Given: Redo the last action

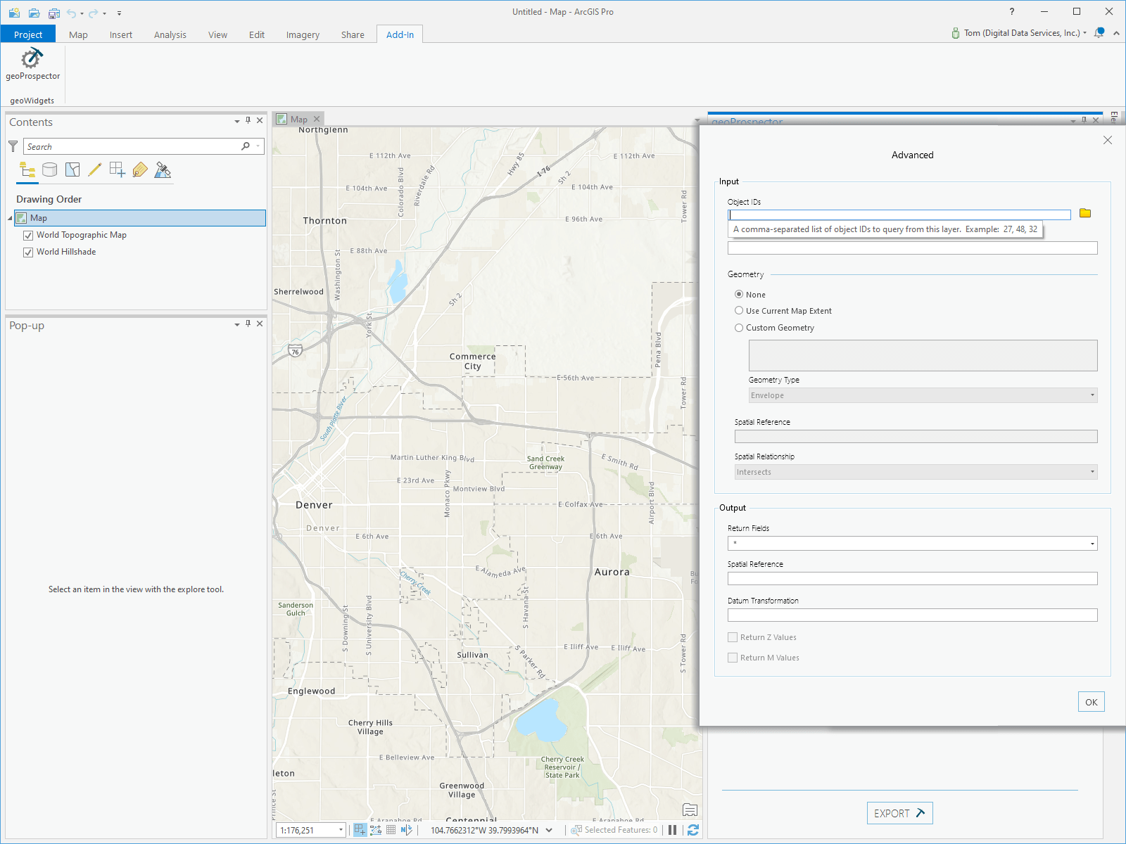Looking at the screenshot, I should 93,13.
